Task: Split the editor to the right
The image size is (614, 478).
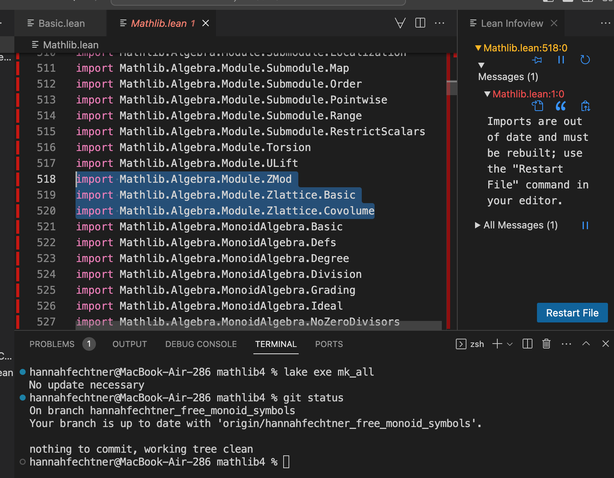Action: click(x=420, y=23)
